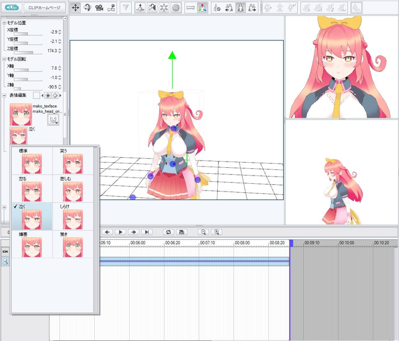Image resolution: width=399 pixels, height=341 pixels.
Task: Click the zoom out timeline magnifier
Action: pos(203,232)
